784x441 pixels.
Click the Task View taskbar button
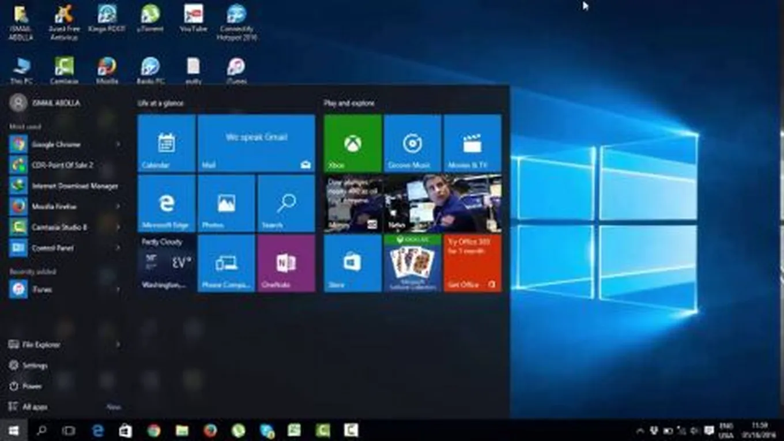click(x=69, y=431)
